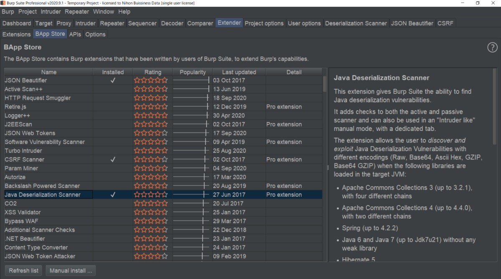Select the XSS Validator extension row

[163, 212]
